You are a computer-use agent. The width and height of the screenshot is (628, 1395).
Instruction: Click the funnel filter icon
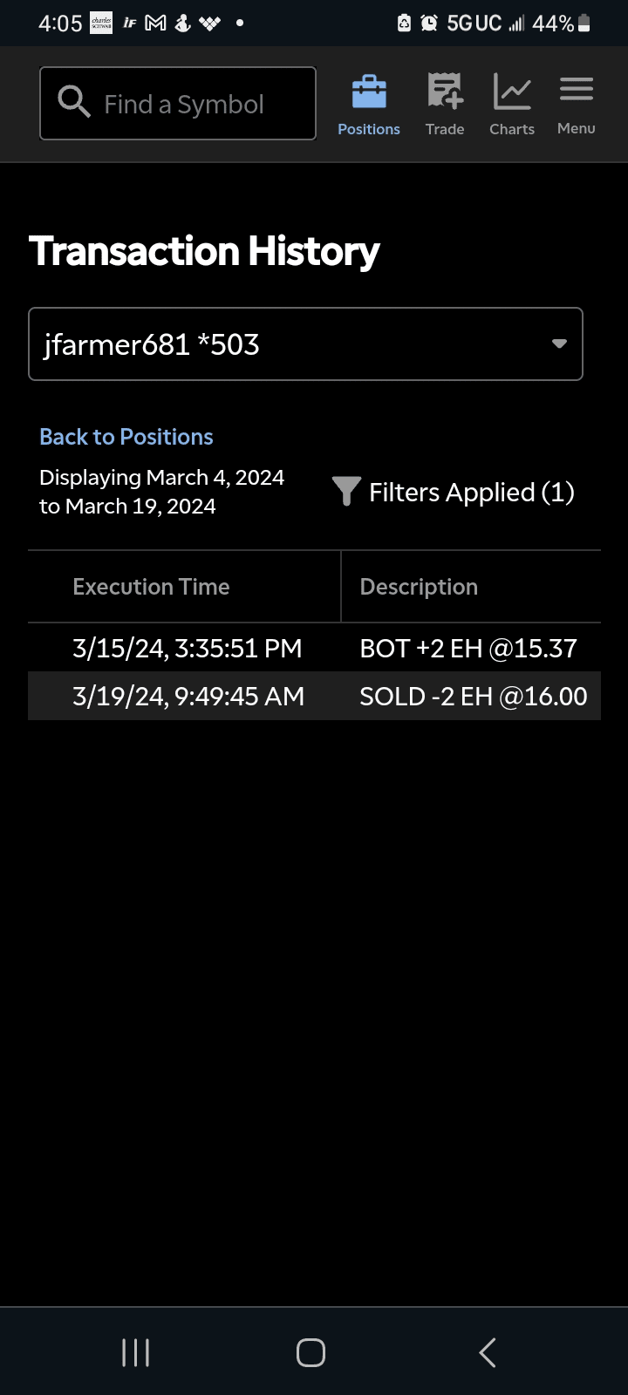point(346,492)
